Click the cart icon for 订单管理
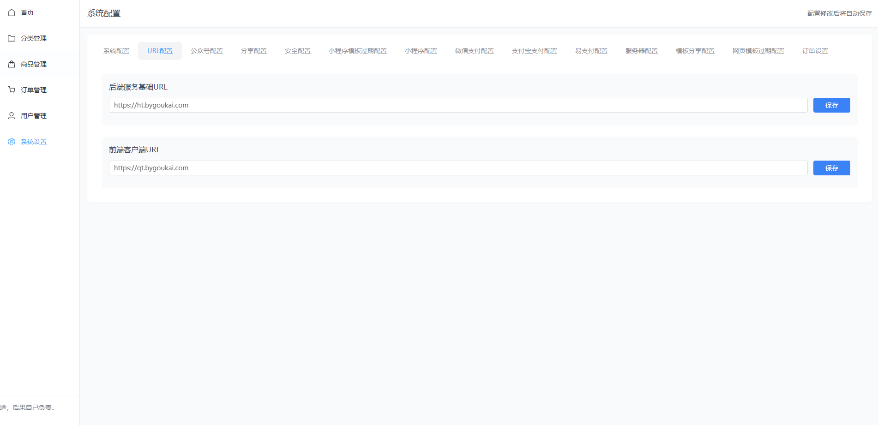 pos(12,90)
